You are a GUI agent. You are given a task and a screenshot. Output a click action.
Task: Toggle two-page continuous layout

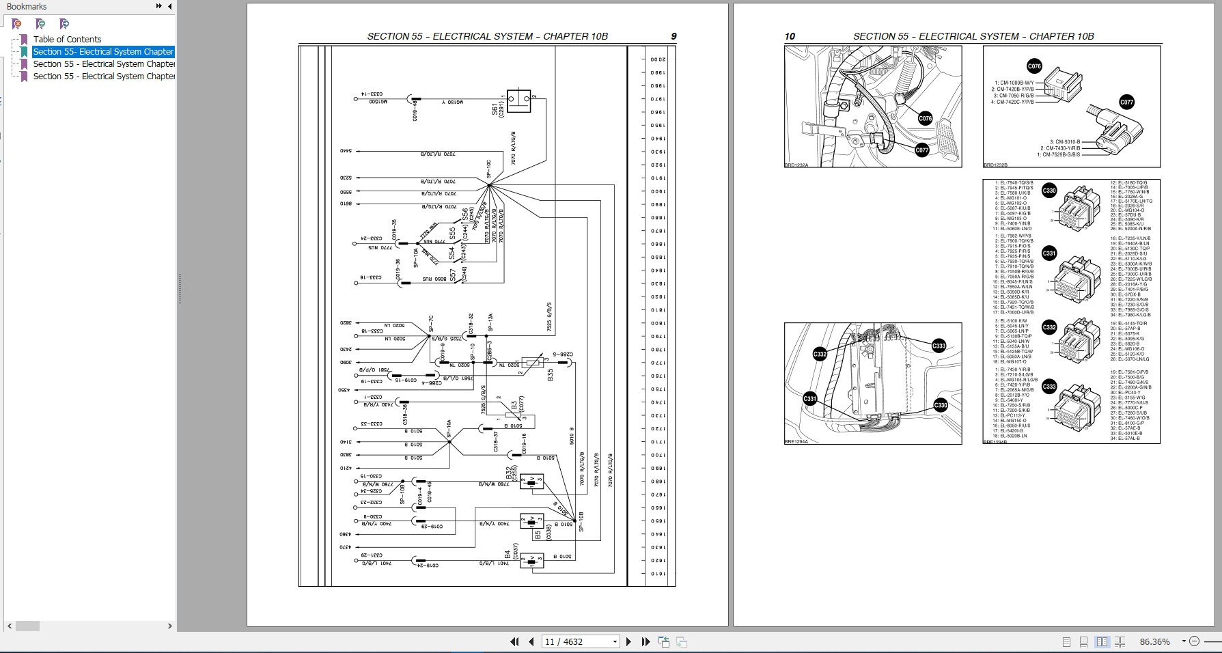coord(1120,642)
